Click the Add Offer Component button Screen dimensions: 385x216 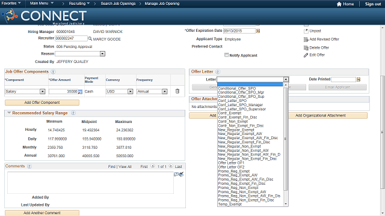[x=42, y=103]
